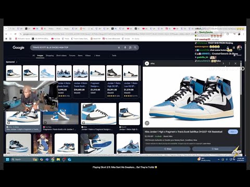Open the Windows Start menu
This screenshot has height=187, width=250.
point(7,159)
